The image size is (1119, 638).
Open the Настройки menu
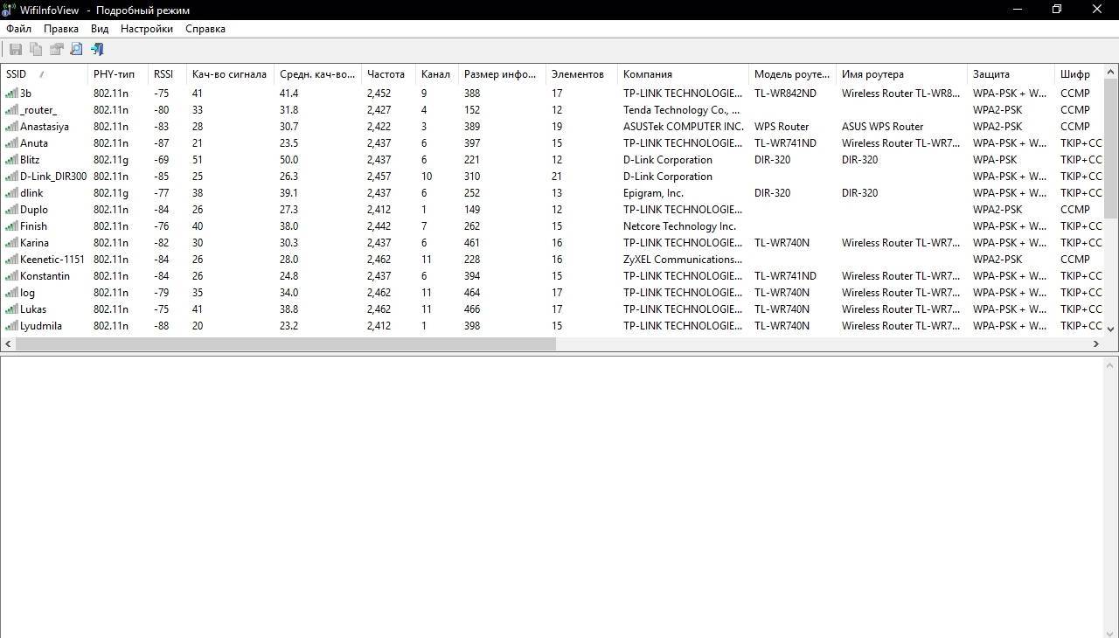tap(146, 29)
